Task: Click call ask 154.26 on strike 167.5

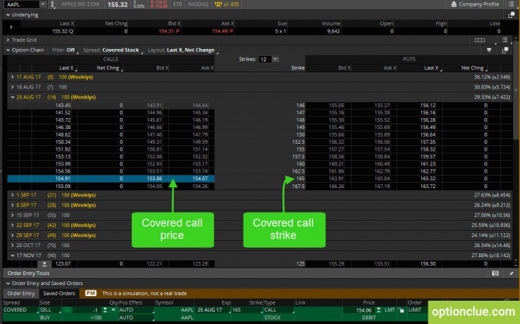Action: tap(200, 186)
